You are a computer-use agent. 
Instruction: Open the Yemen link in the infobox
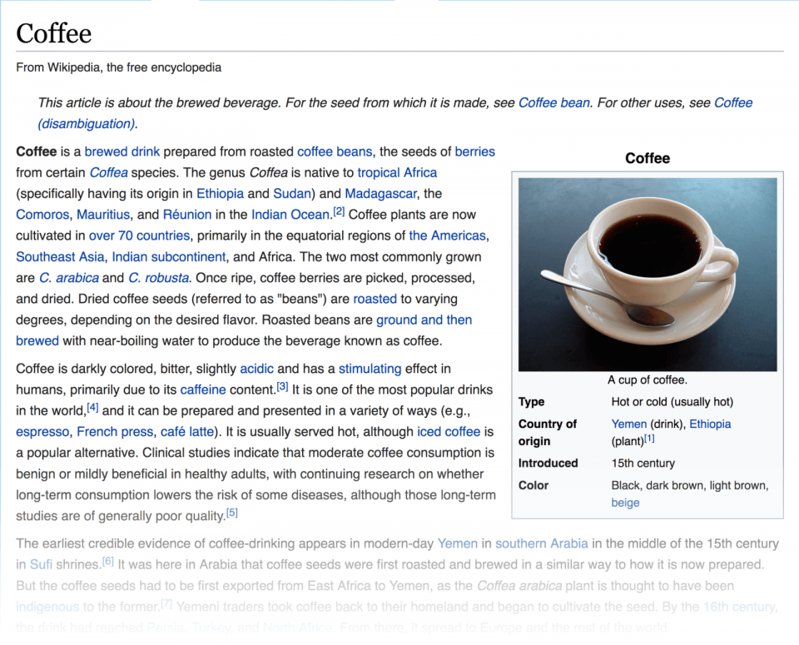point(628,424)
